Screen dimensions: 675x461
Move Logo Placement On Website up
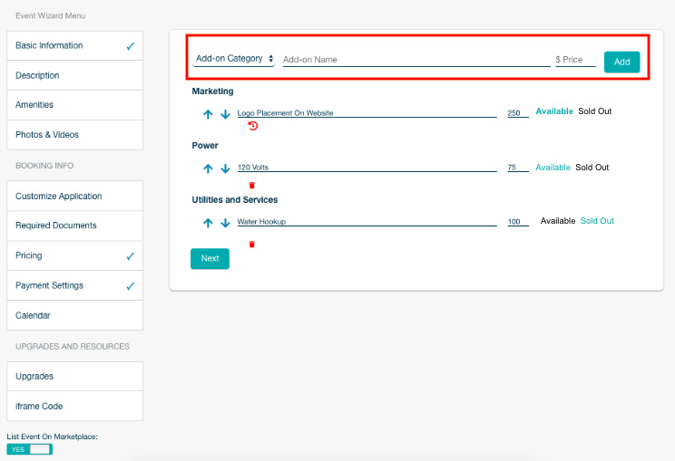click(x=208, y=114)
